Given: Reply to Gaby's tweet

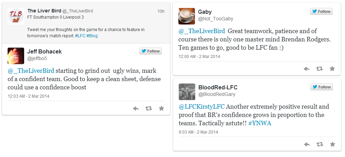Looking at the screenshot, I should pos(307,69).
